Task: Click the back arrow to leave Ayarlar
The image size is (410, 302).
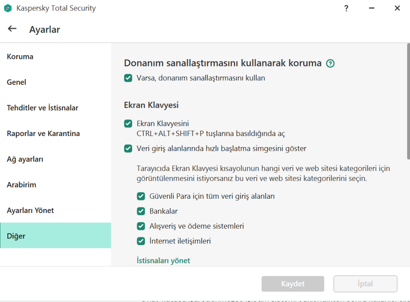Action: click(12, 29)
